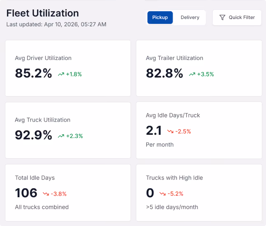Screen dimensions: 266x226
Task: Click the +3.5% change value
Action: point(205,74)
